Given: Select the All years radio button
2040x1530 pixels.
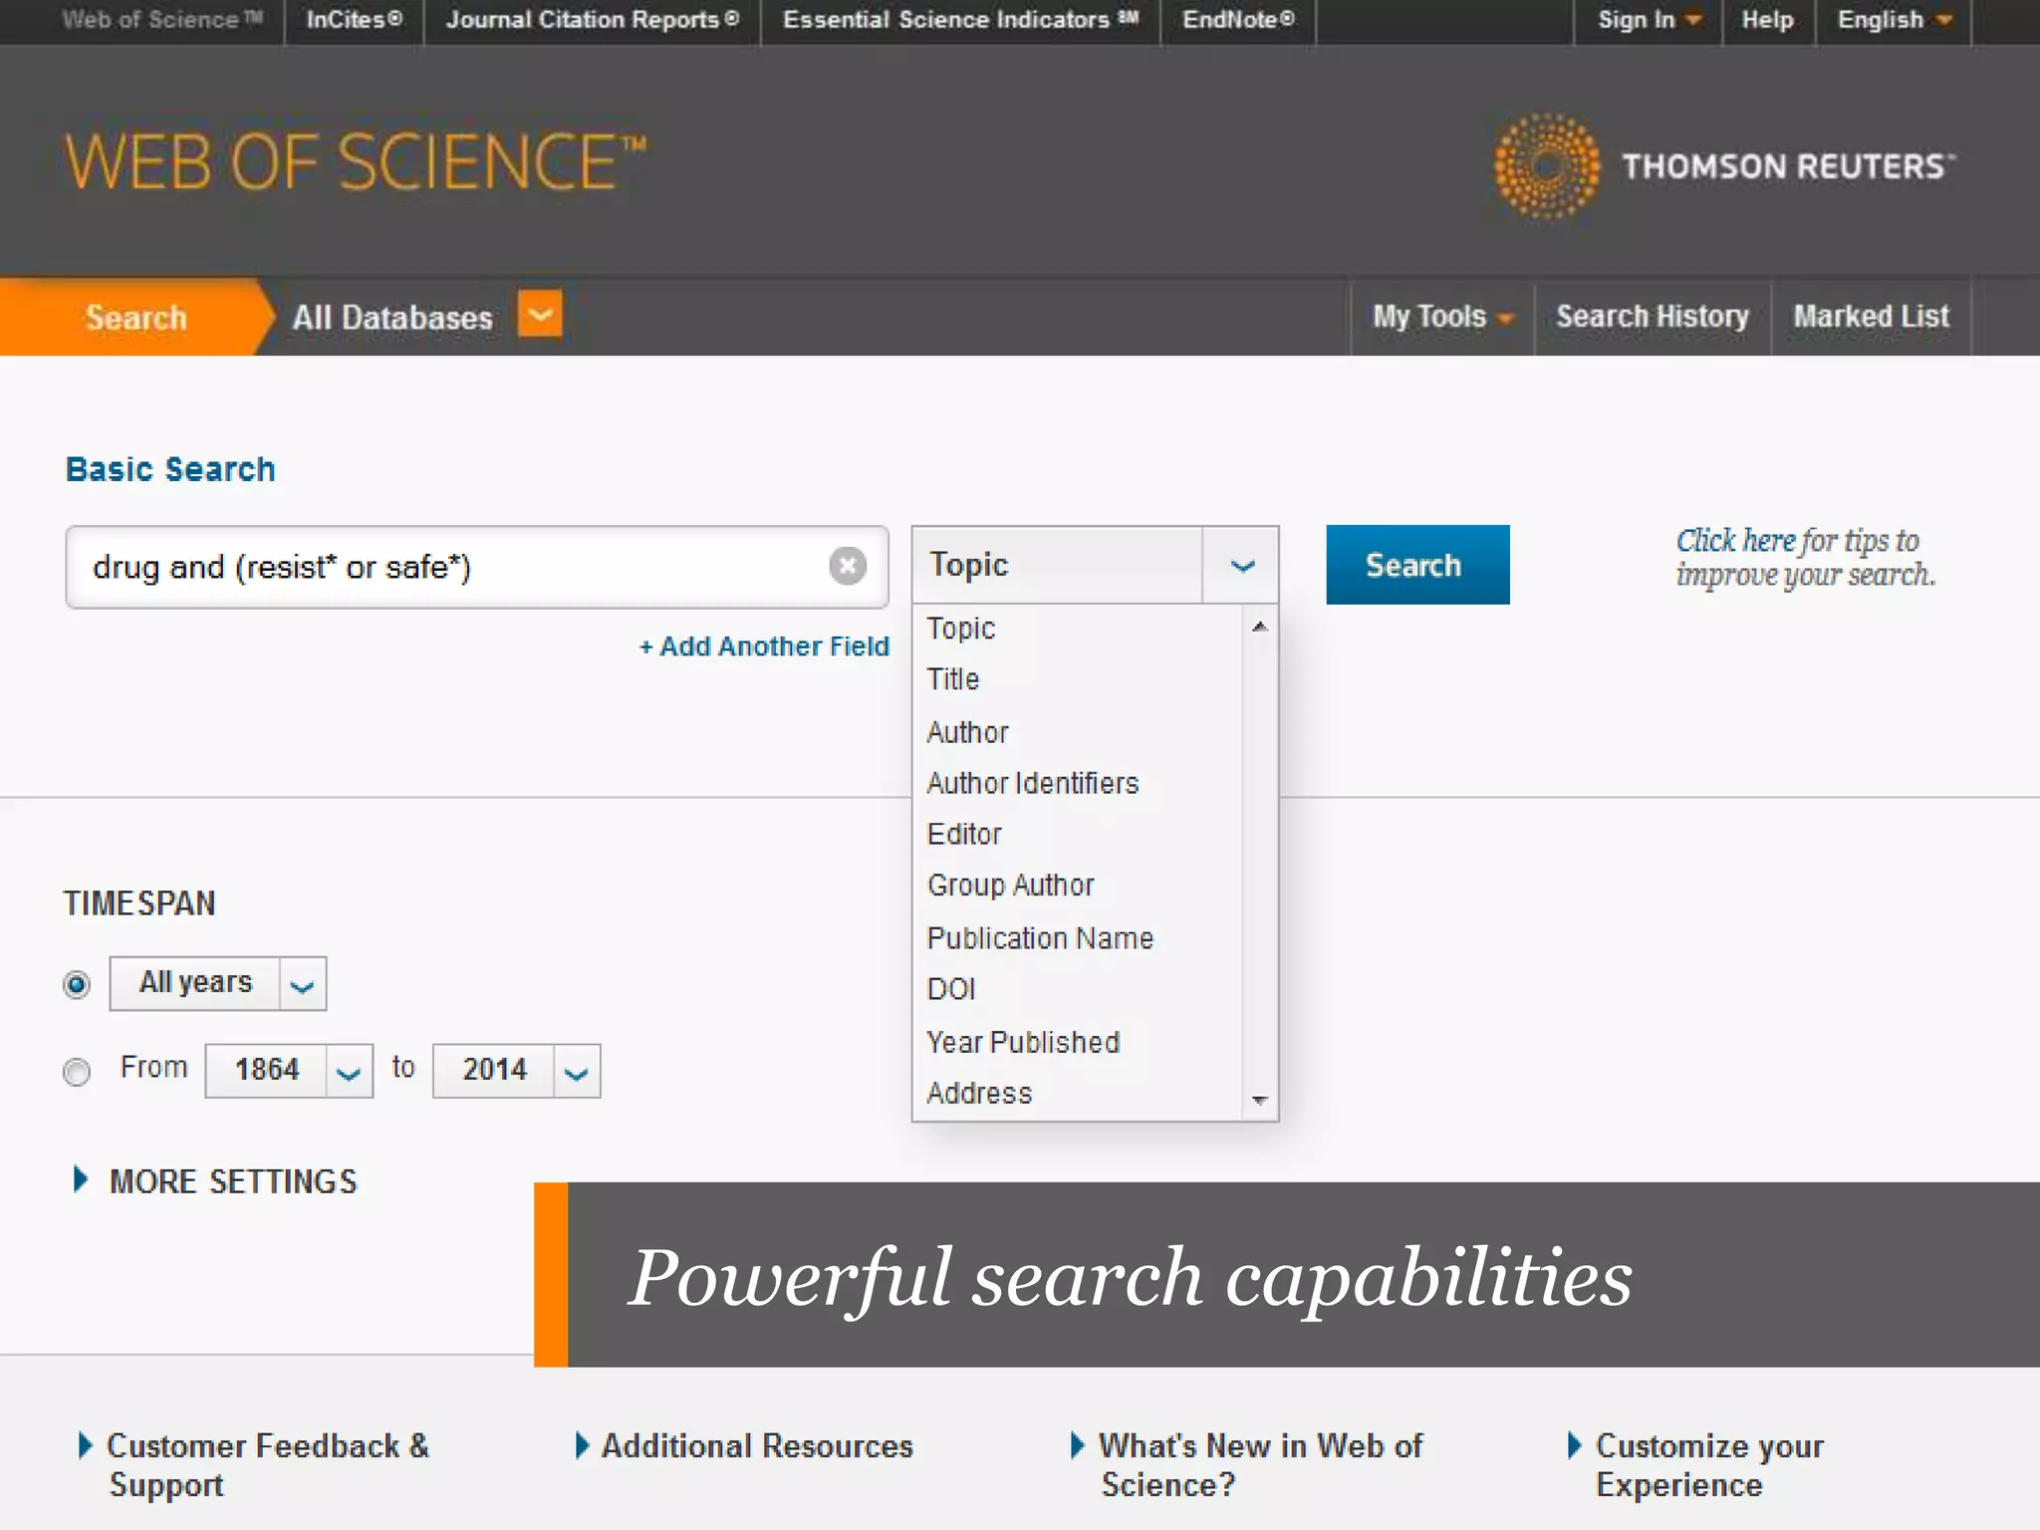Looking at the screenshot, I should pyautogui.click(x=77, y=984).
